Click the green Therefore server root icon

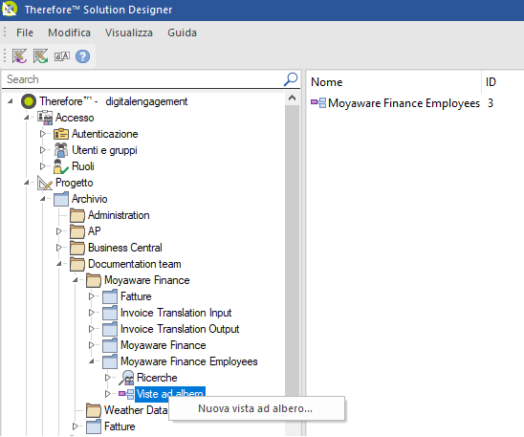pos(29,101)
